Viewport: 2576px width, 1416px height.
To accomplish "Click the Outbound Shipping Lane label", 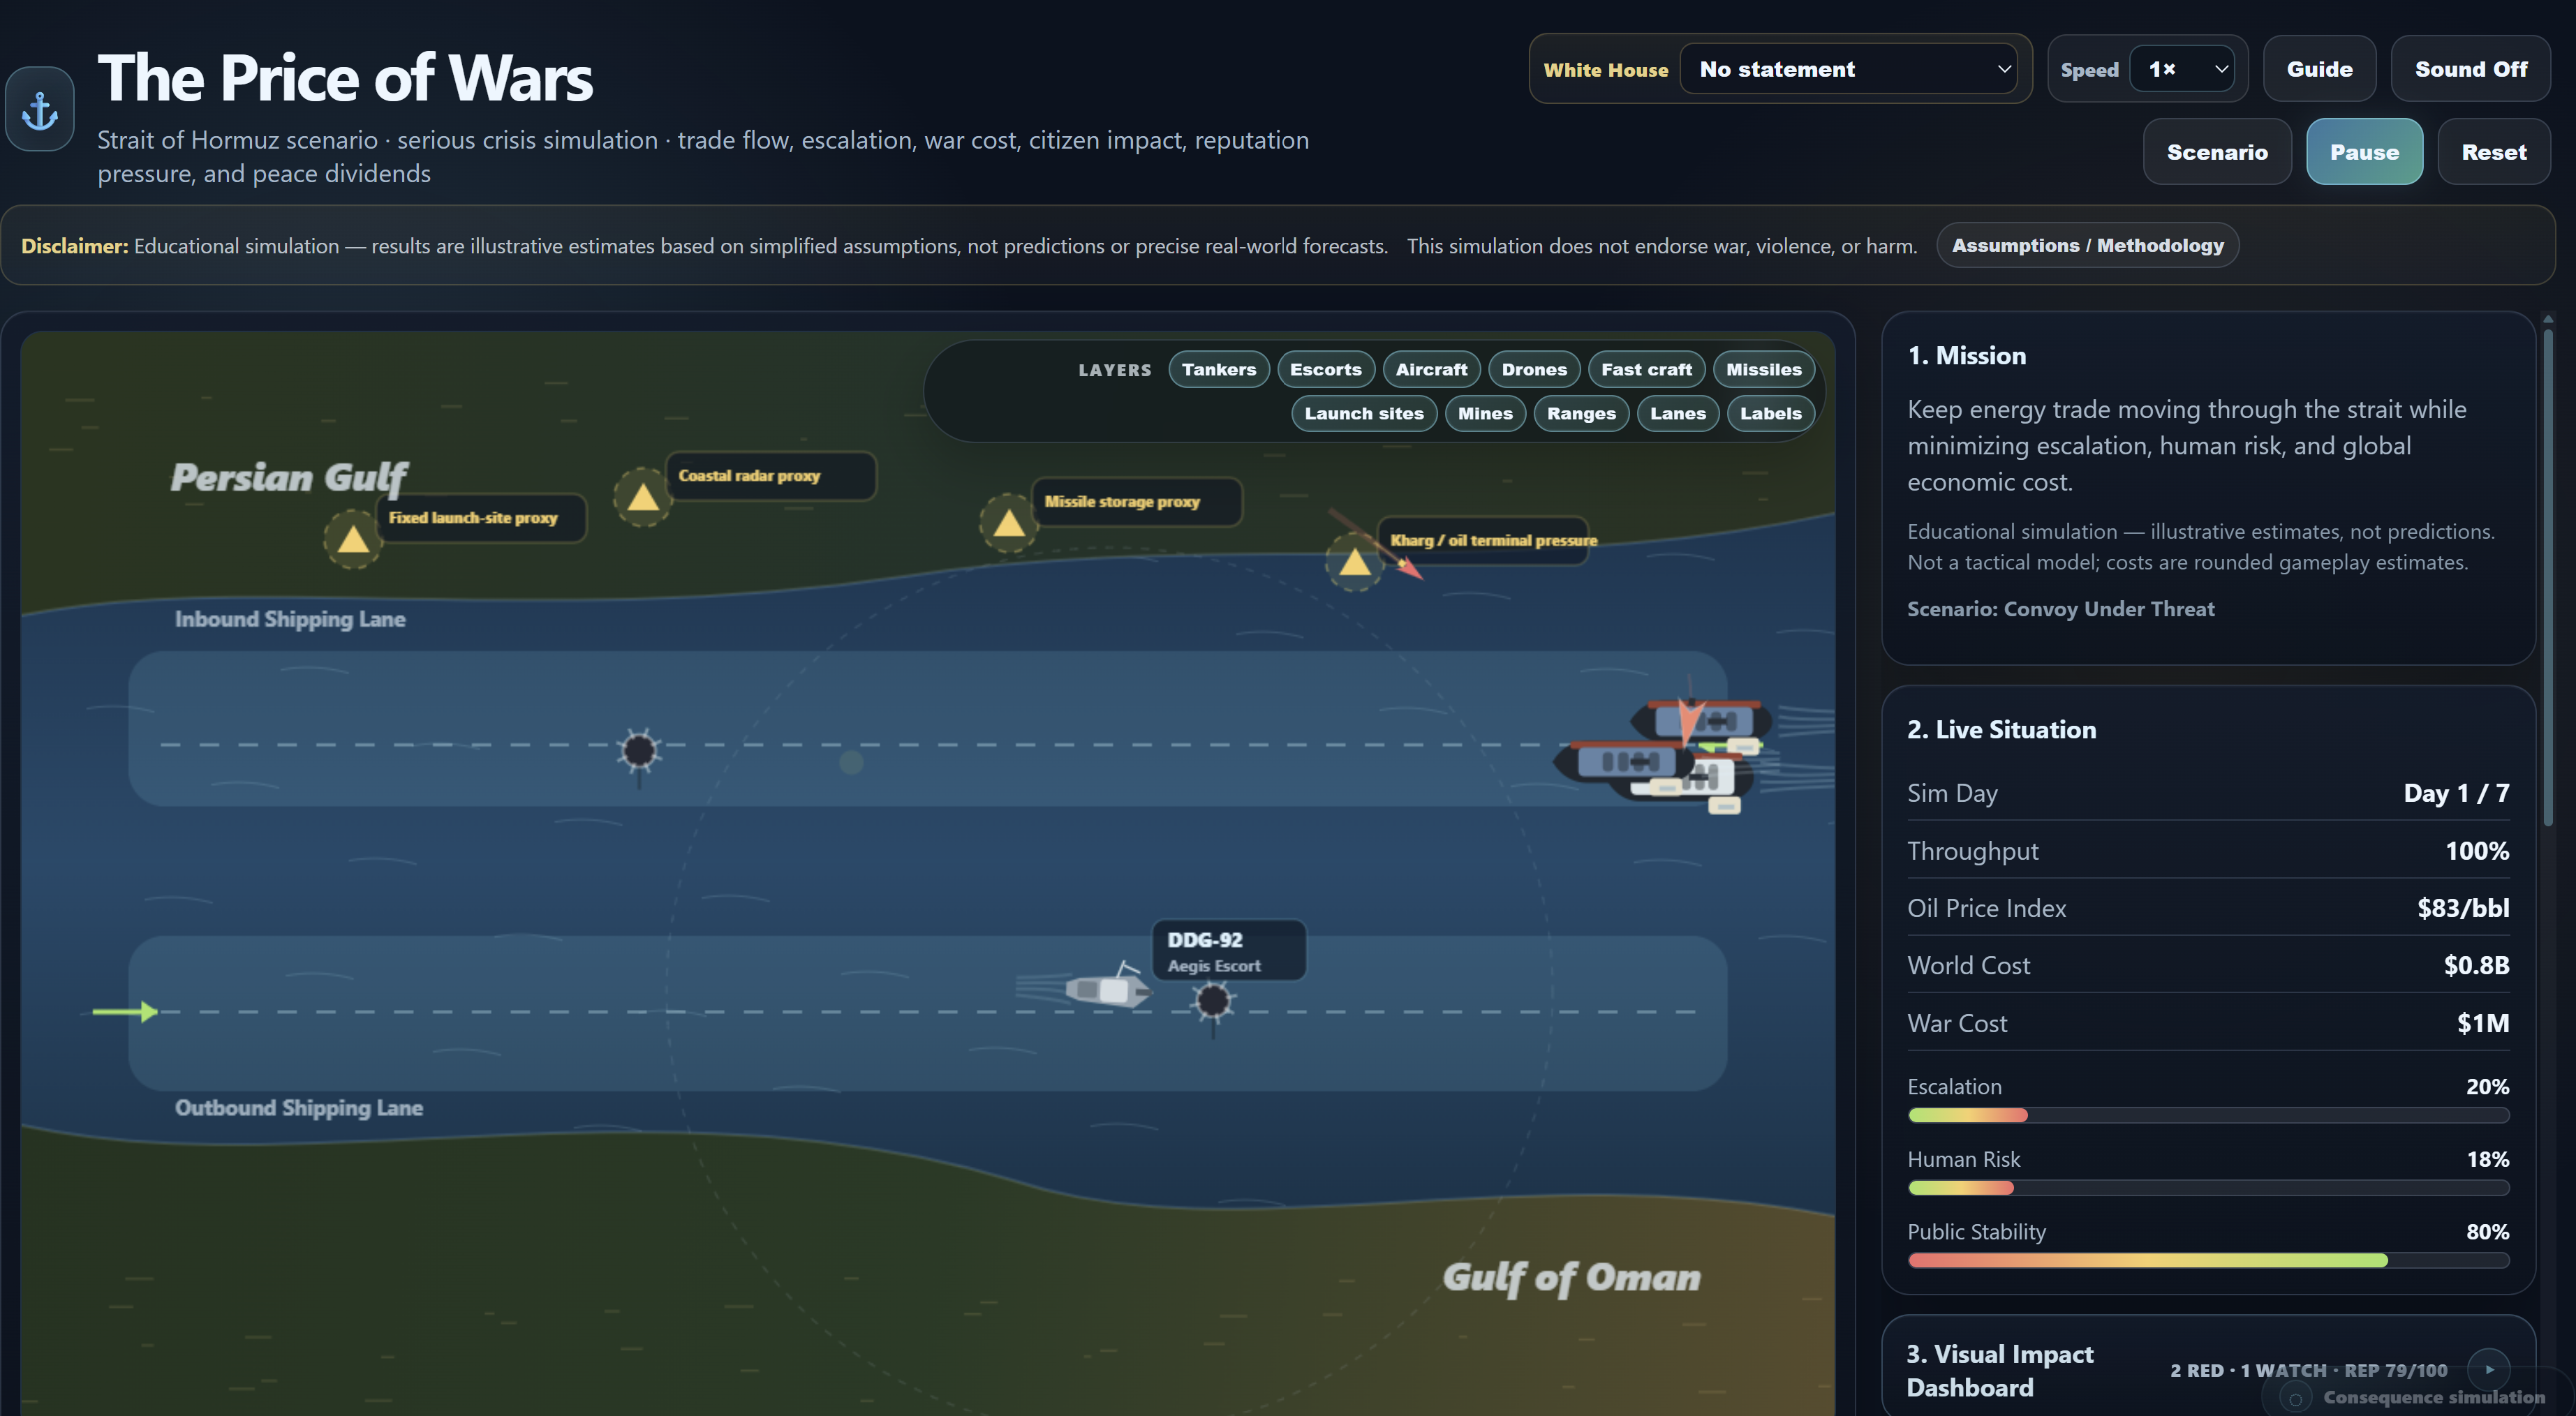I will pyautogui.click(x=299, y=1108).
